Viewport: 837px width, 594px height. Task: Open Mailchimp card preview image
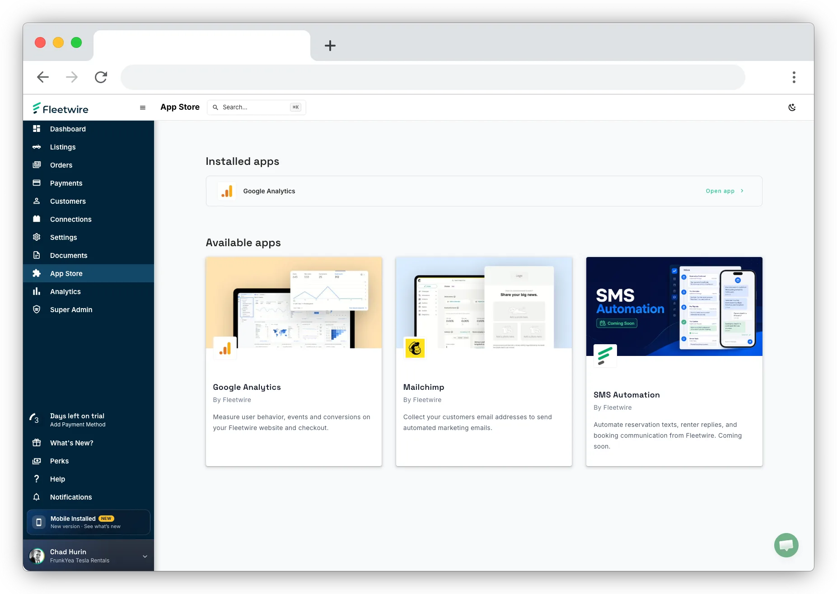pyautogui.click(x=484, y=303)
